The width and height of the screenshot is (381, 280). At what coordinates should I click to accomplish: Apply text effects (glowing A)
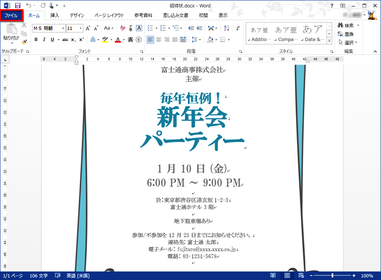(93, 40)
